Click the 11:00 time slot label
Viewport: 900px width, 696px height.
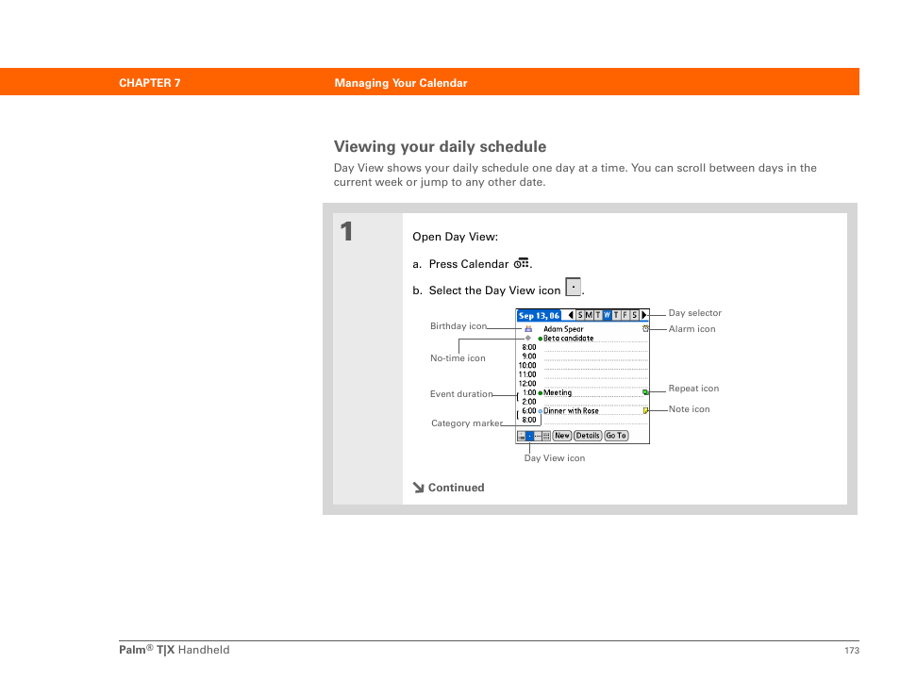coord(527,374)
